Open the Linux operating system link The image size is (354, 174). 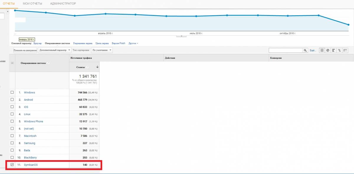click(27, 114)
